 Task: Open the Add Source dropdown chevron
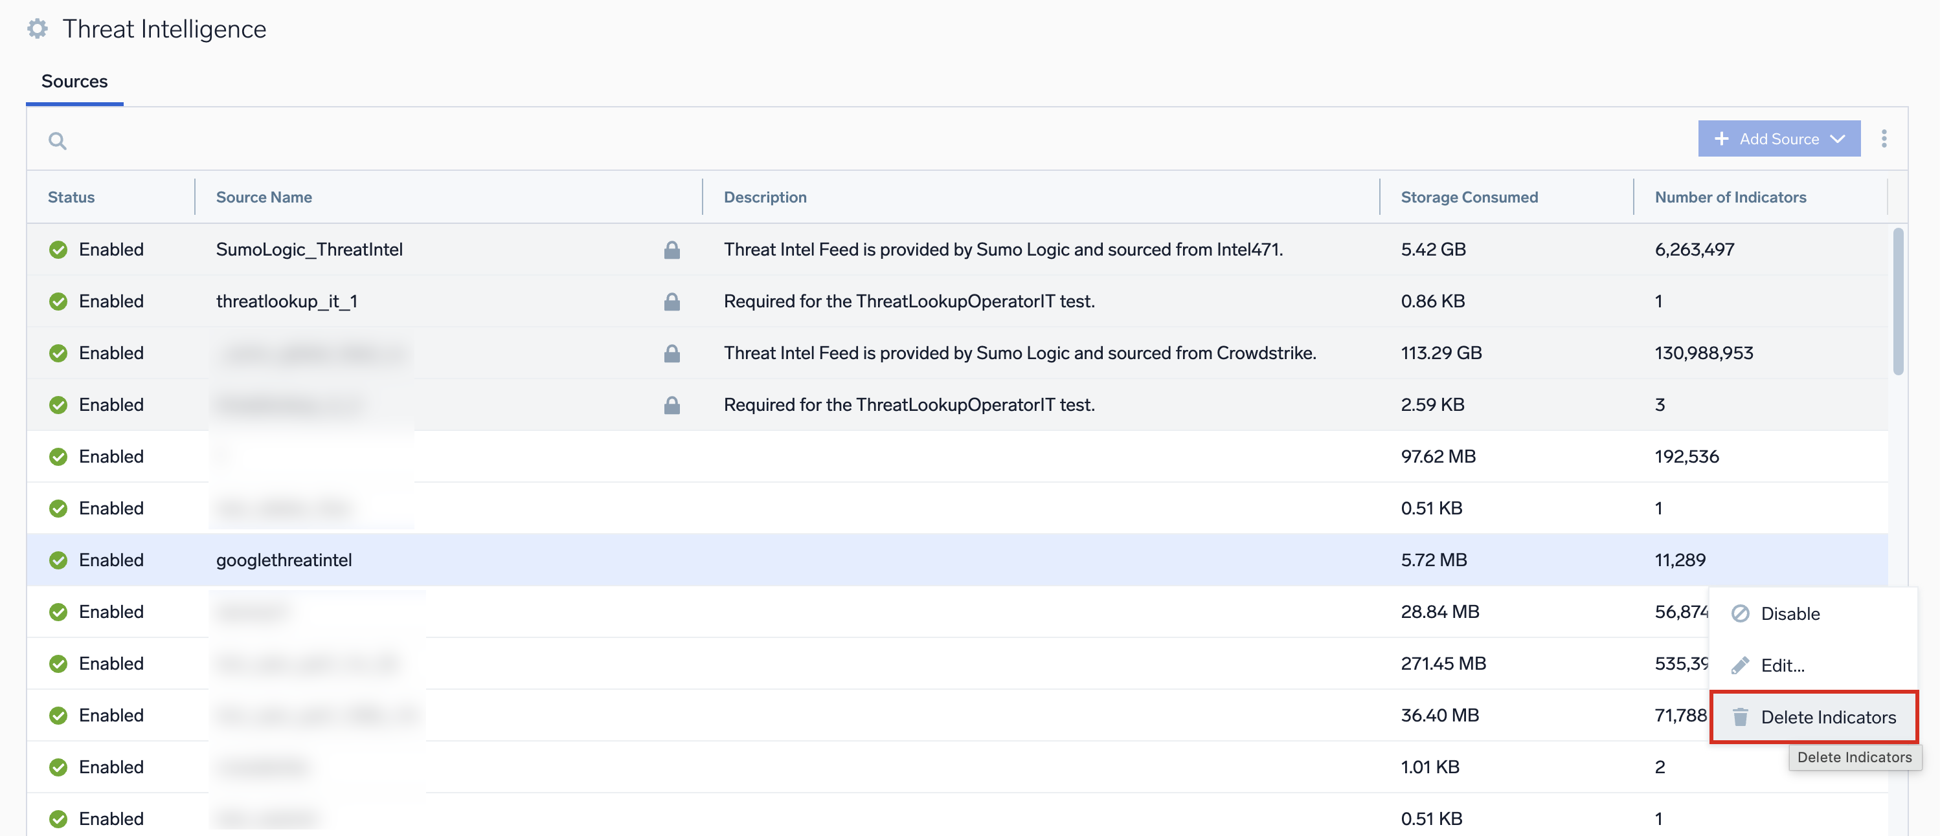(x=1838, y=139)
